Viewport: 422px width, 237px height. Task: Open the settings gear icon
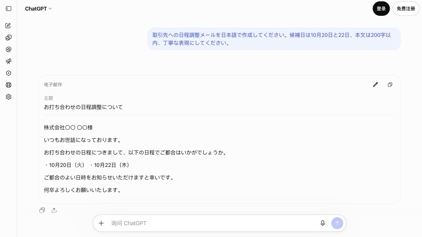tap(9, 97)
